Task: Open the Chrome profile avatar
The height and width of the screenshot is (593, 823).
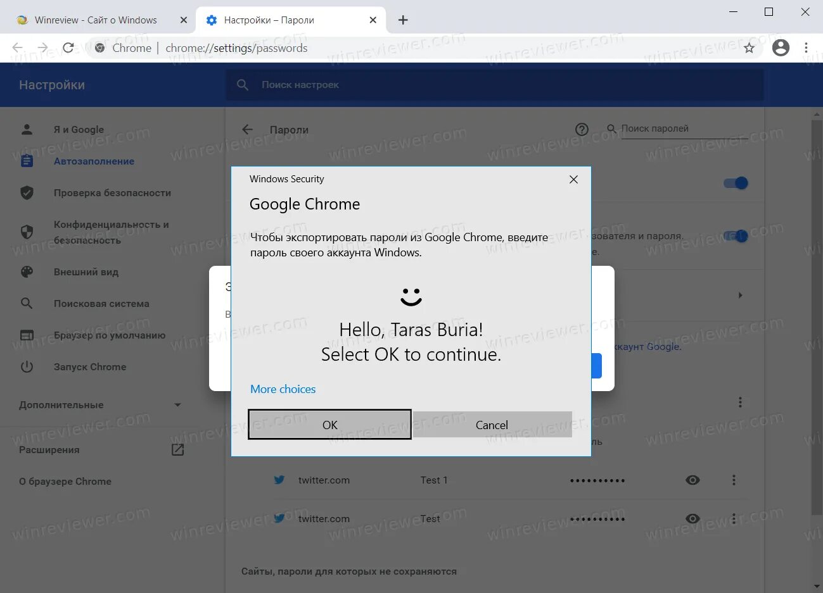Action: coord(781,47)
